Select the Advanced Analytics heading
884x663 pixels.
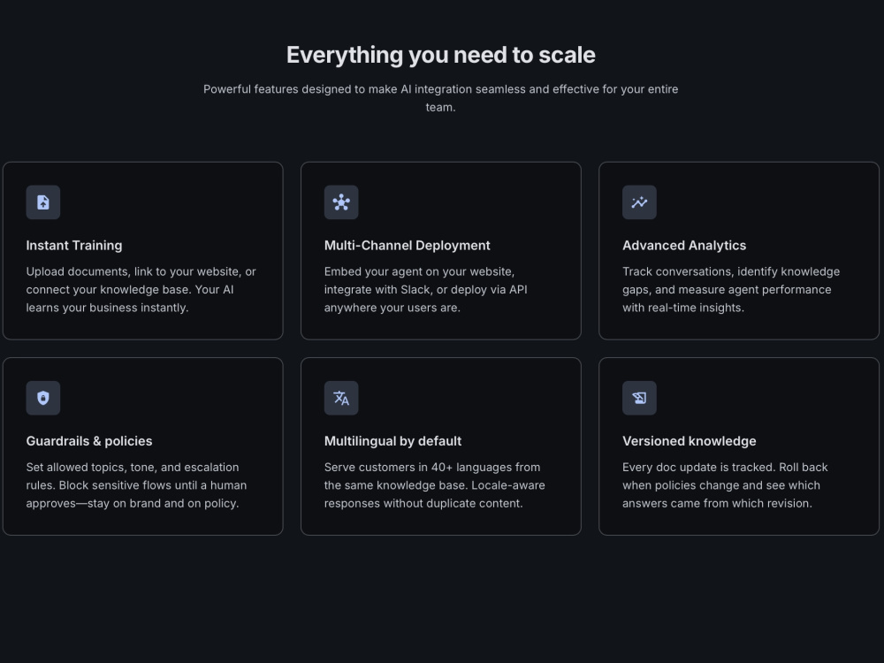click(684, 246)
